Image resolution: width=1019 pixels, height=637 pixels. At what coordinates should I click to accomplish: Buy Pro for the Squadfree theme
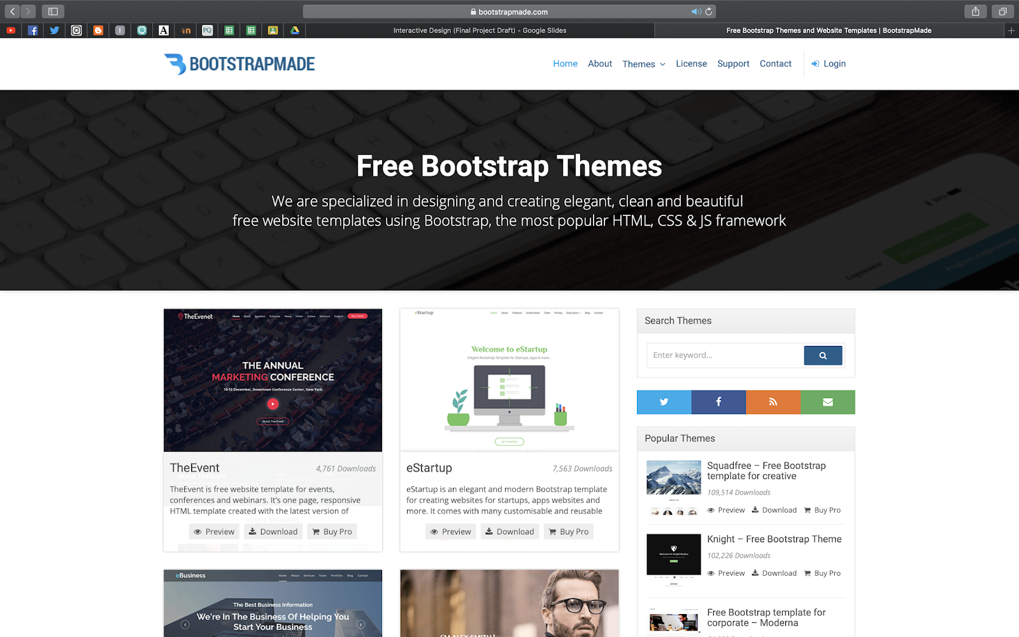[822, 510]
